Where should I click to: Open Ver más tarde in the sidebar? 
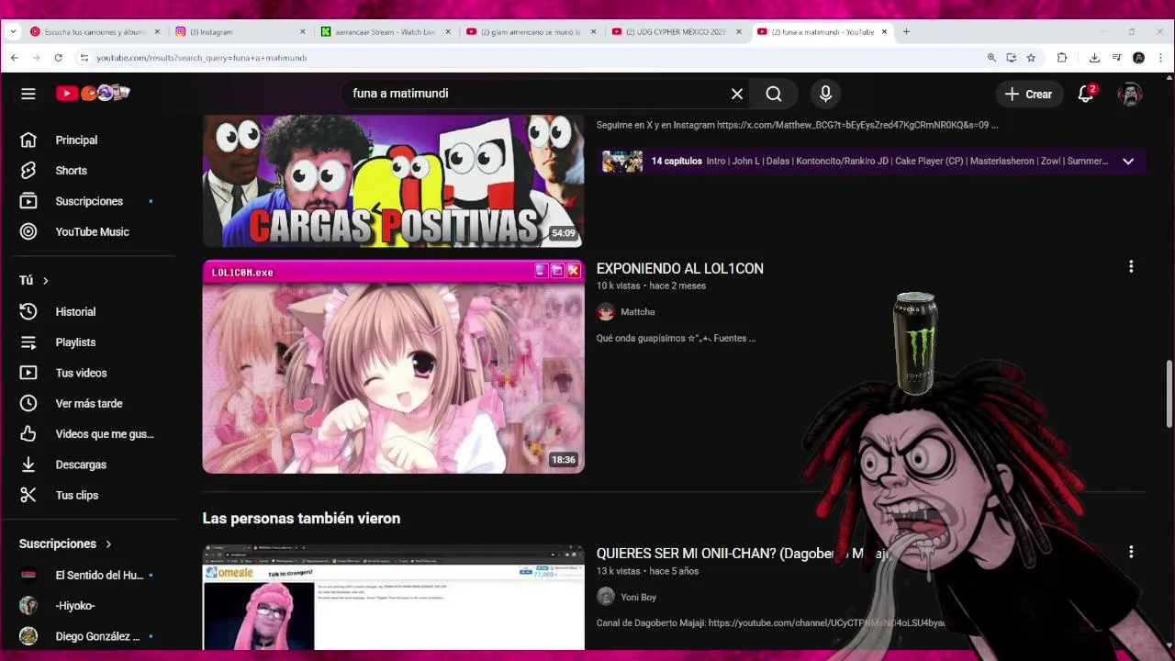pos(89,403)
